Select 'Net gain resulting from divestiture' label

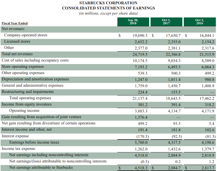49,123
